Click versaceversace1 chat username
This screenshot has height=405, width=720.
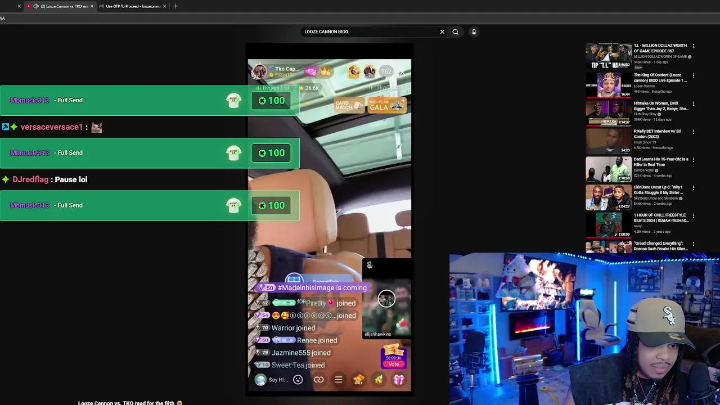[x=52, y=127]
